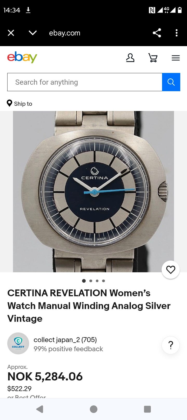The width and height of the screenshot is (187, 420).
Task: Tap the share icon in browser bar
Action: coord(157,33)
